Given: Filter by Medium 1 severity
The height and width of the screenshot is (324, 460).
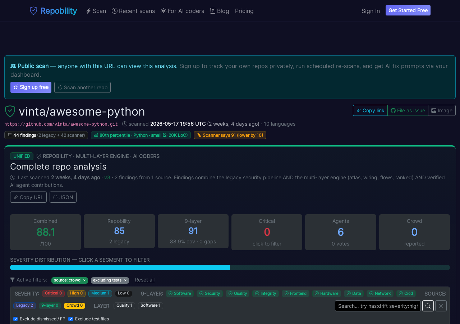Looking at the screenshot, I should (100, 293).
